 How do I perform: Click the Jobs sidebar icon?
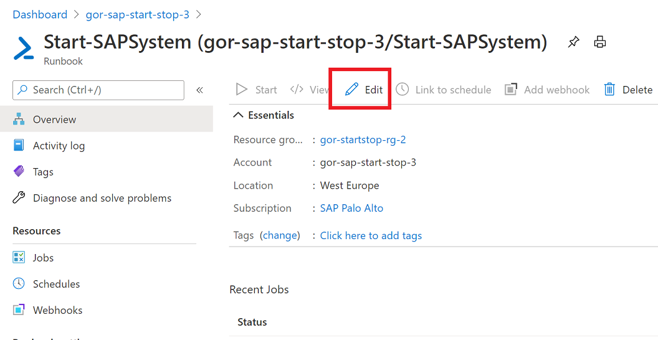pos(19,257)
